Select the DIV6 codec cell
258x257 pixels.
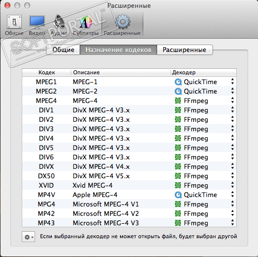coord(46,157)
